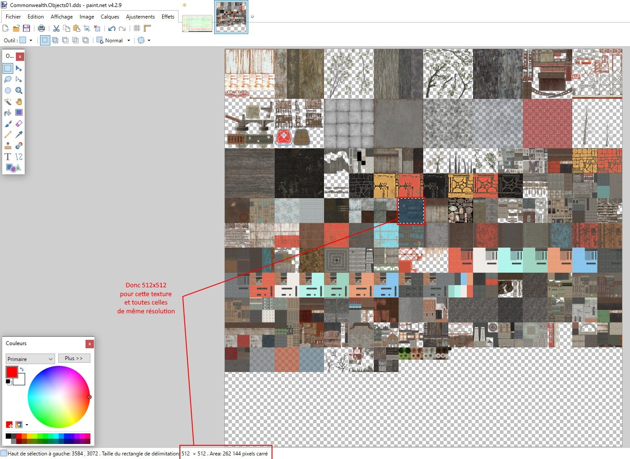The image size is (630, 459).
Task: Select the Clone Stamp tool
Action: [x=8, y=146]
